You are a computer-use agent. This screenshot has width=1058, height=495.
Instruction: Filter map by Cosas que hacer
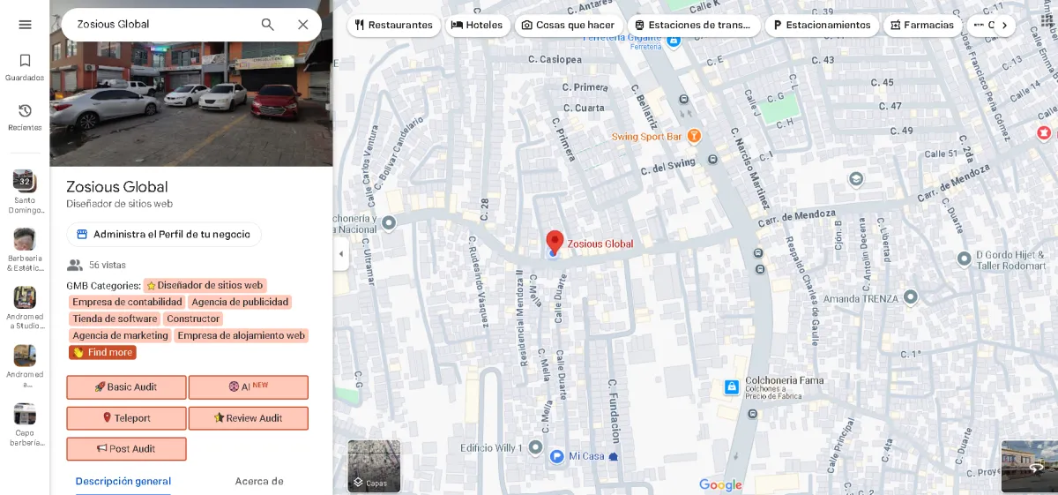tap(569, 25)
